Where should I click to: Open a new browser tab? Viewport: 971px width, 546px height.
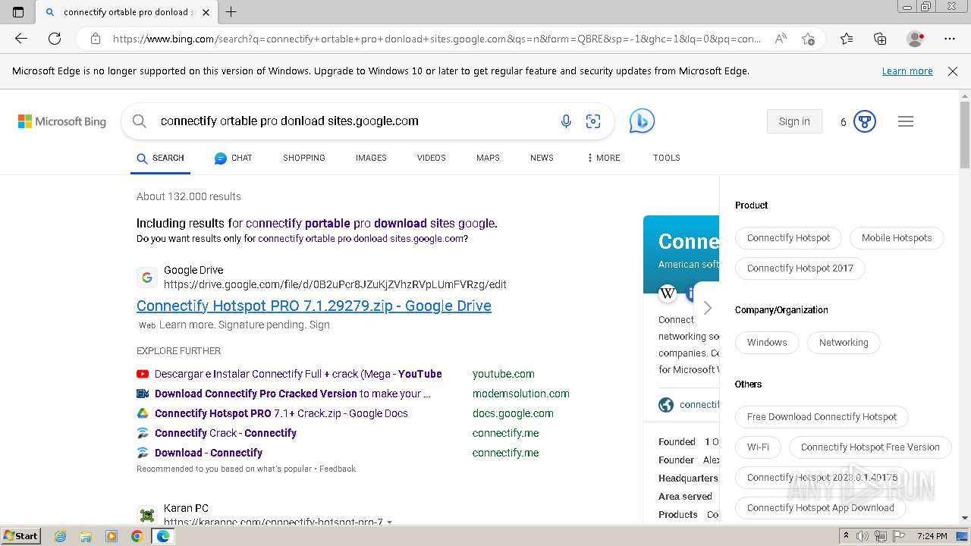coord(231,12)
